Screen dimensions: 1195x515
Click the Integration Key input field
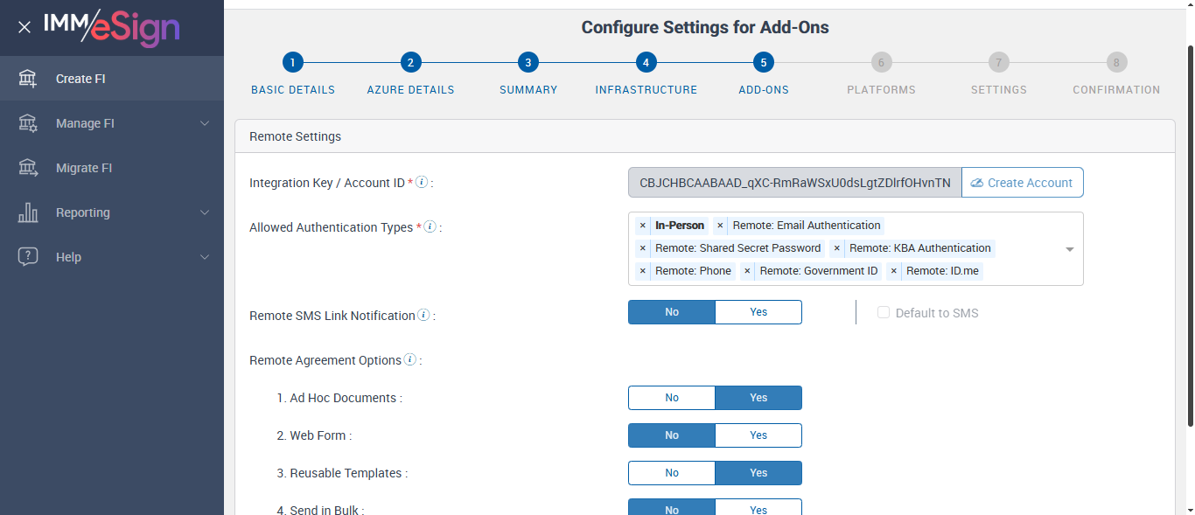(x=794, y=183)
